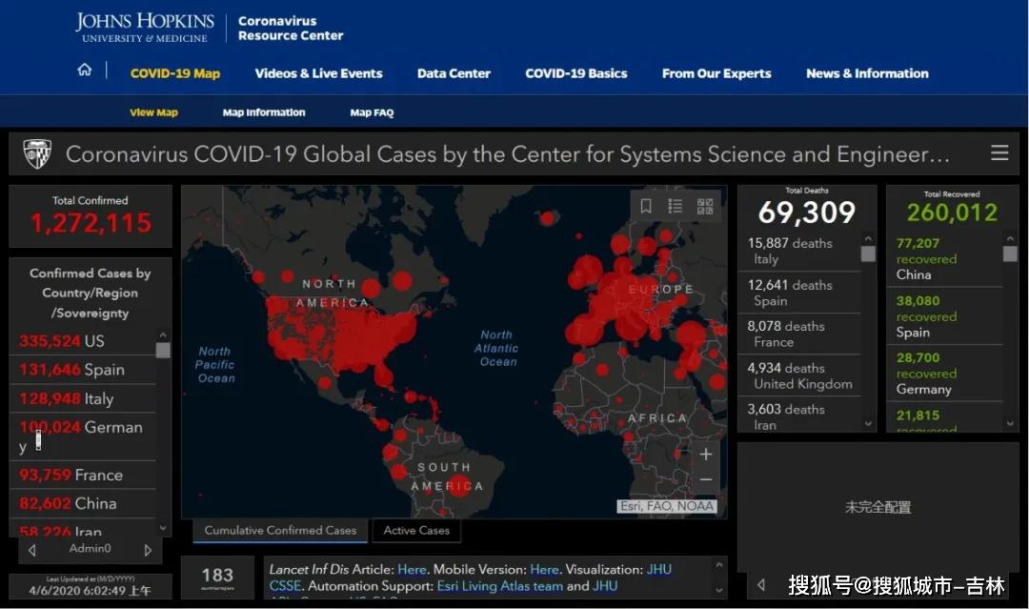The image size is (1029, 609).
Task: Click the bookmarks icon on map
Action: (x=646, y=206)
